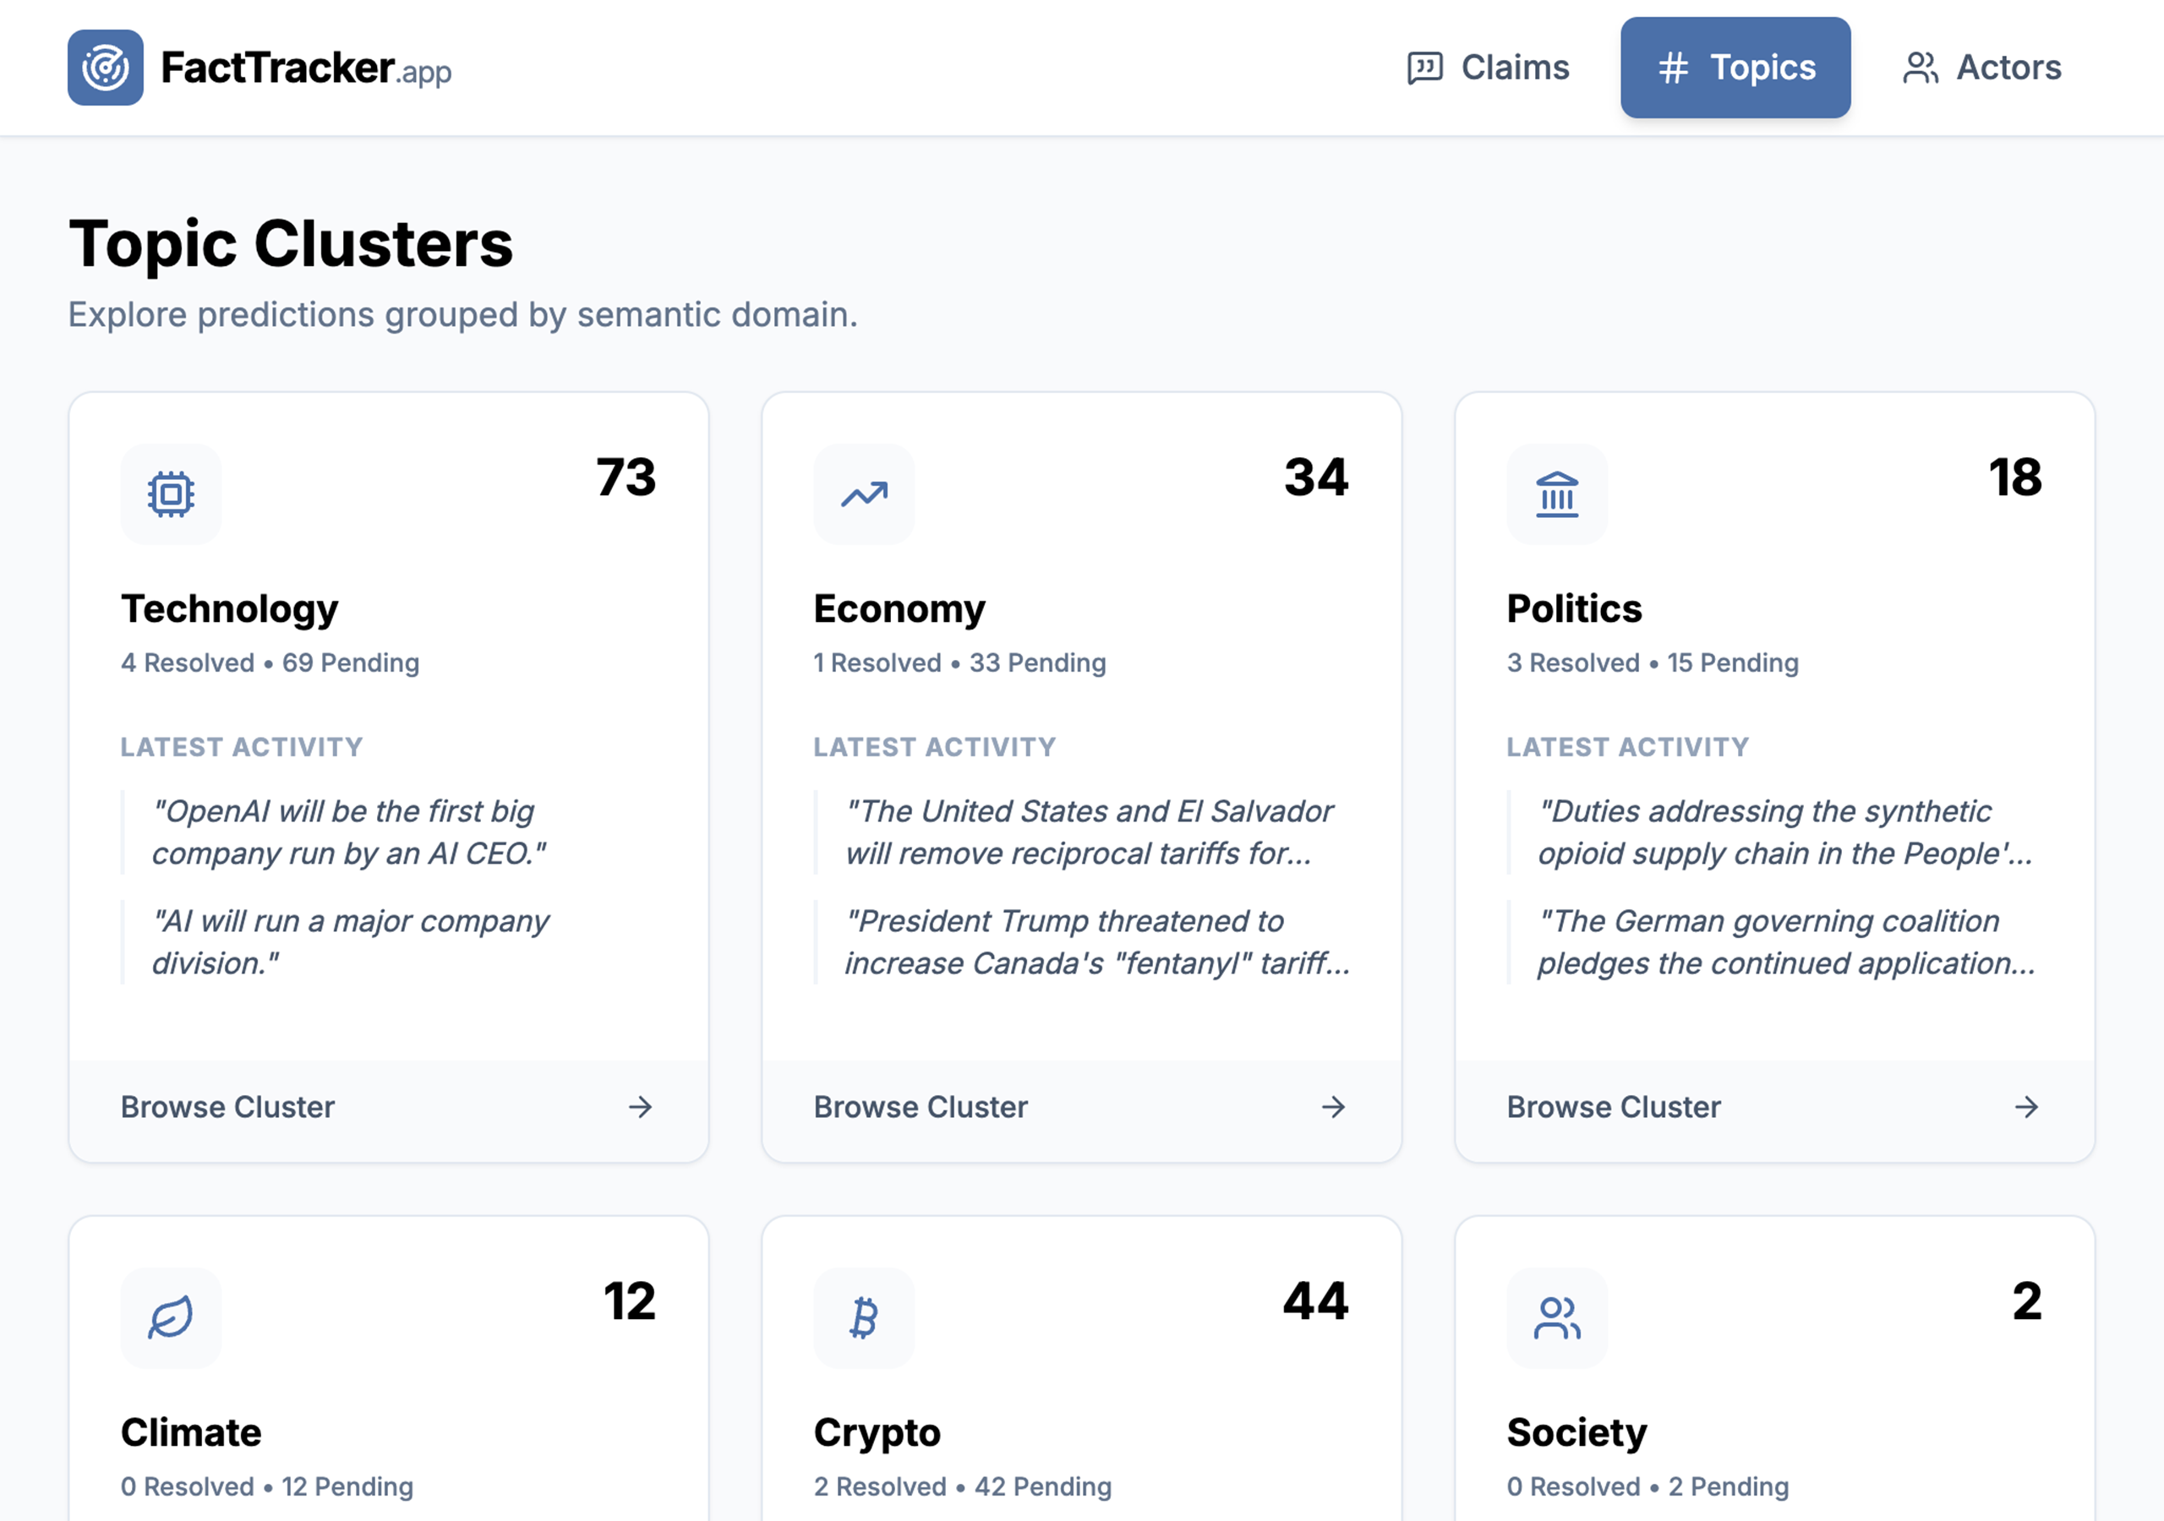The image size is (2164, 1521).
Task: Browse the Technology cluster
Action: tap(227, 1107)
